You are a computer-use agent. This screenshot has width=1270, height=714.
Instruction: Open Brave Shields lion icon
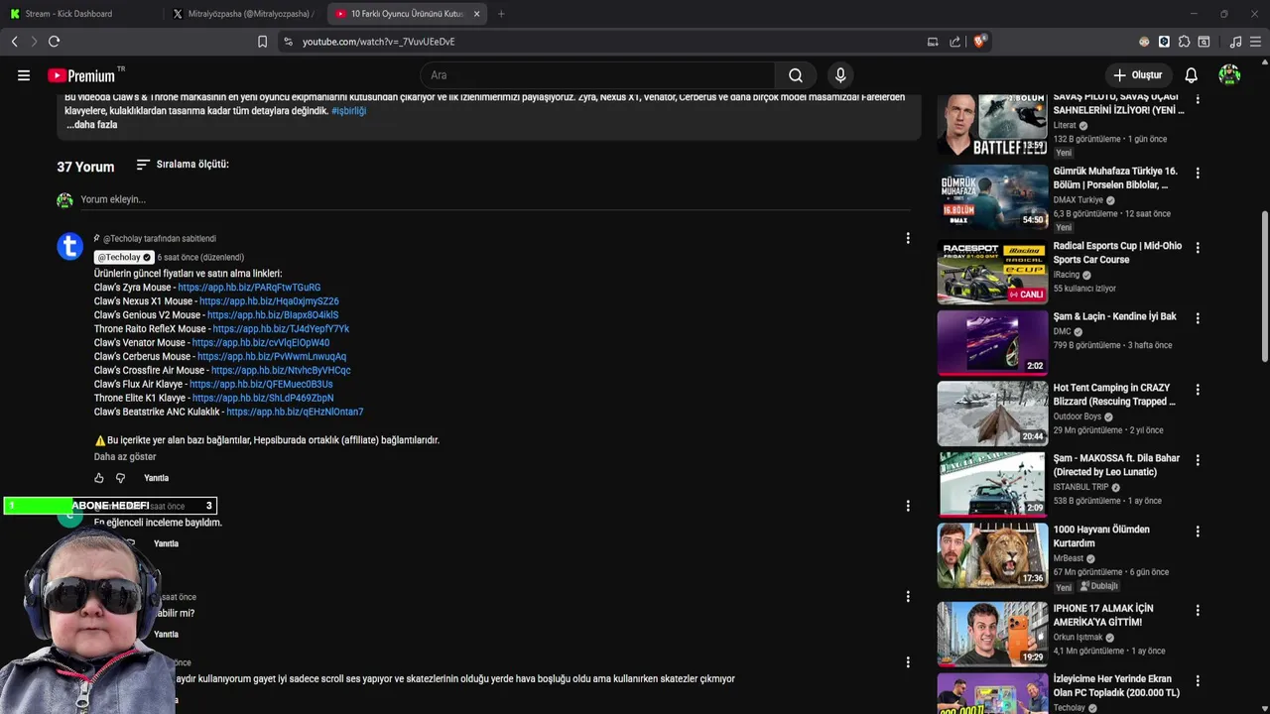979,42
